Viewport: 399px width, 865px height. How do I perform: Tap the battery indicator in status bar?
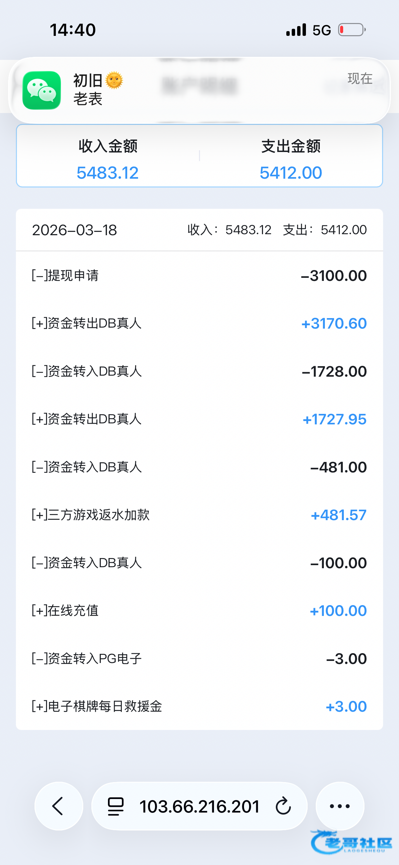[352, 30]
